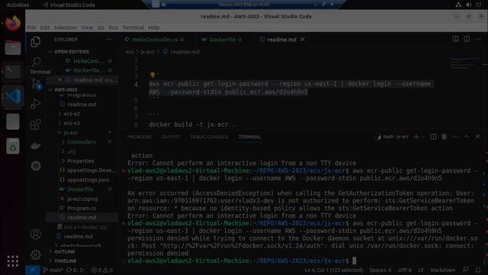The width and height of the screenshot is (488, 275).
Task: Kill terminal with trash icon
Action: (x=444, y=137)
